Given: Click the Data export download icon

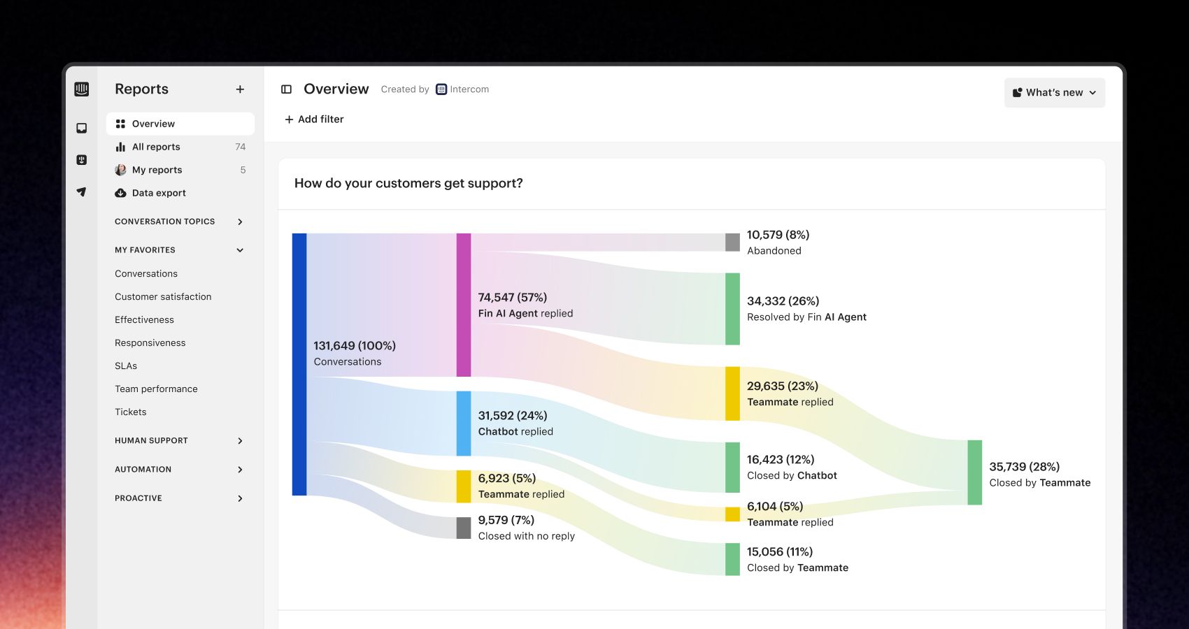Looking at the screenshot, I should click(120, 193).
